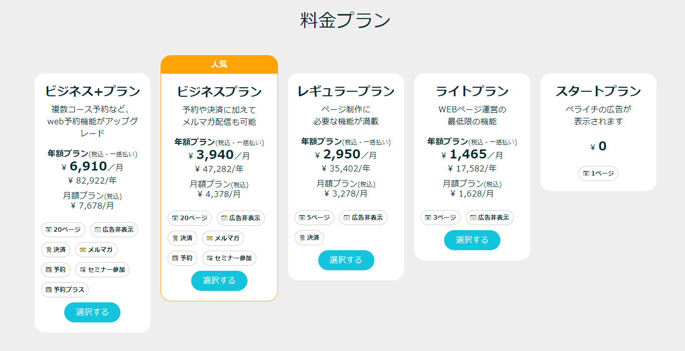
Task: Click the 20ページ badge in ビジネス+プラン
Action: tap(63, 230)
